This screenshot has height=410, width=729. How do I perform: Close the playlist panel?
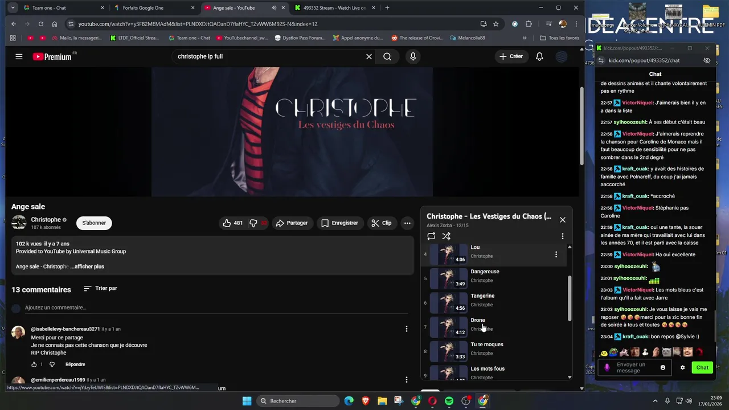563,220
